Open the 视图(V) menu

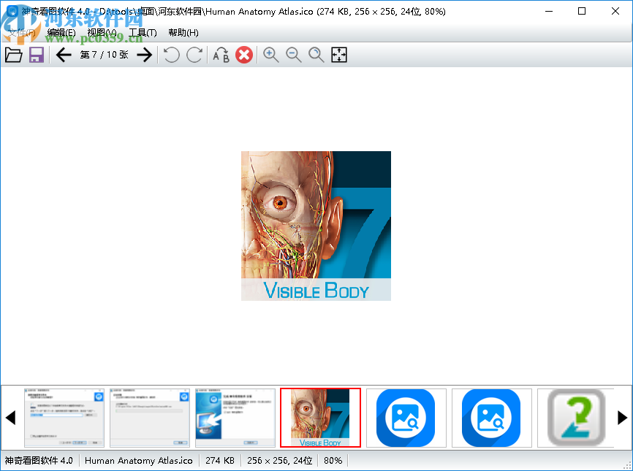click(x=102, y=33)
